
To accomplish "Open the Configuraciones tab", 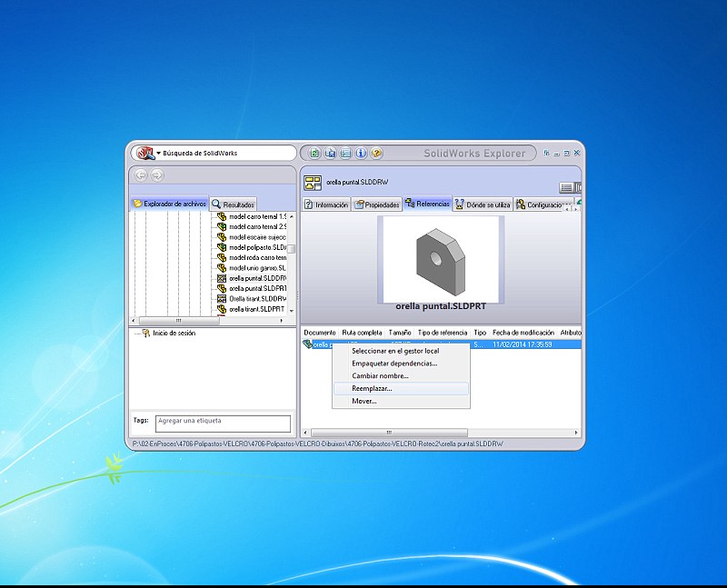I will pos(543,204).
